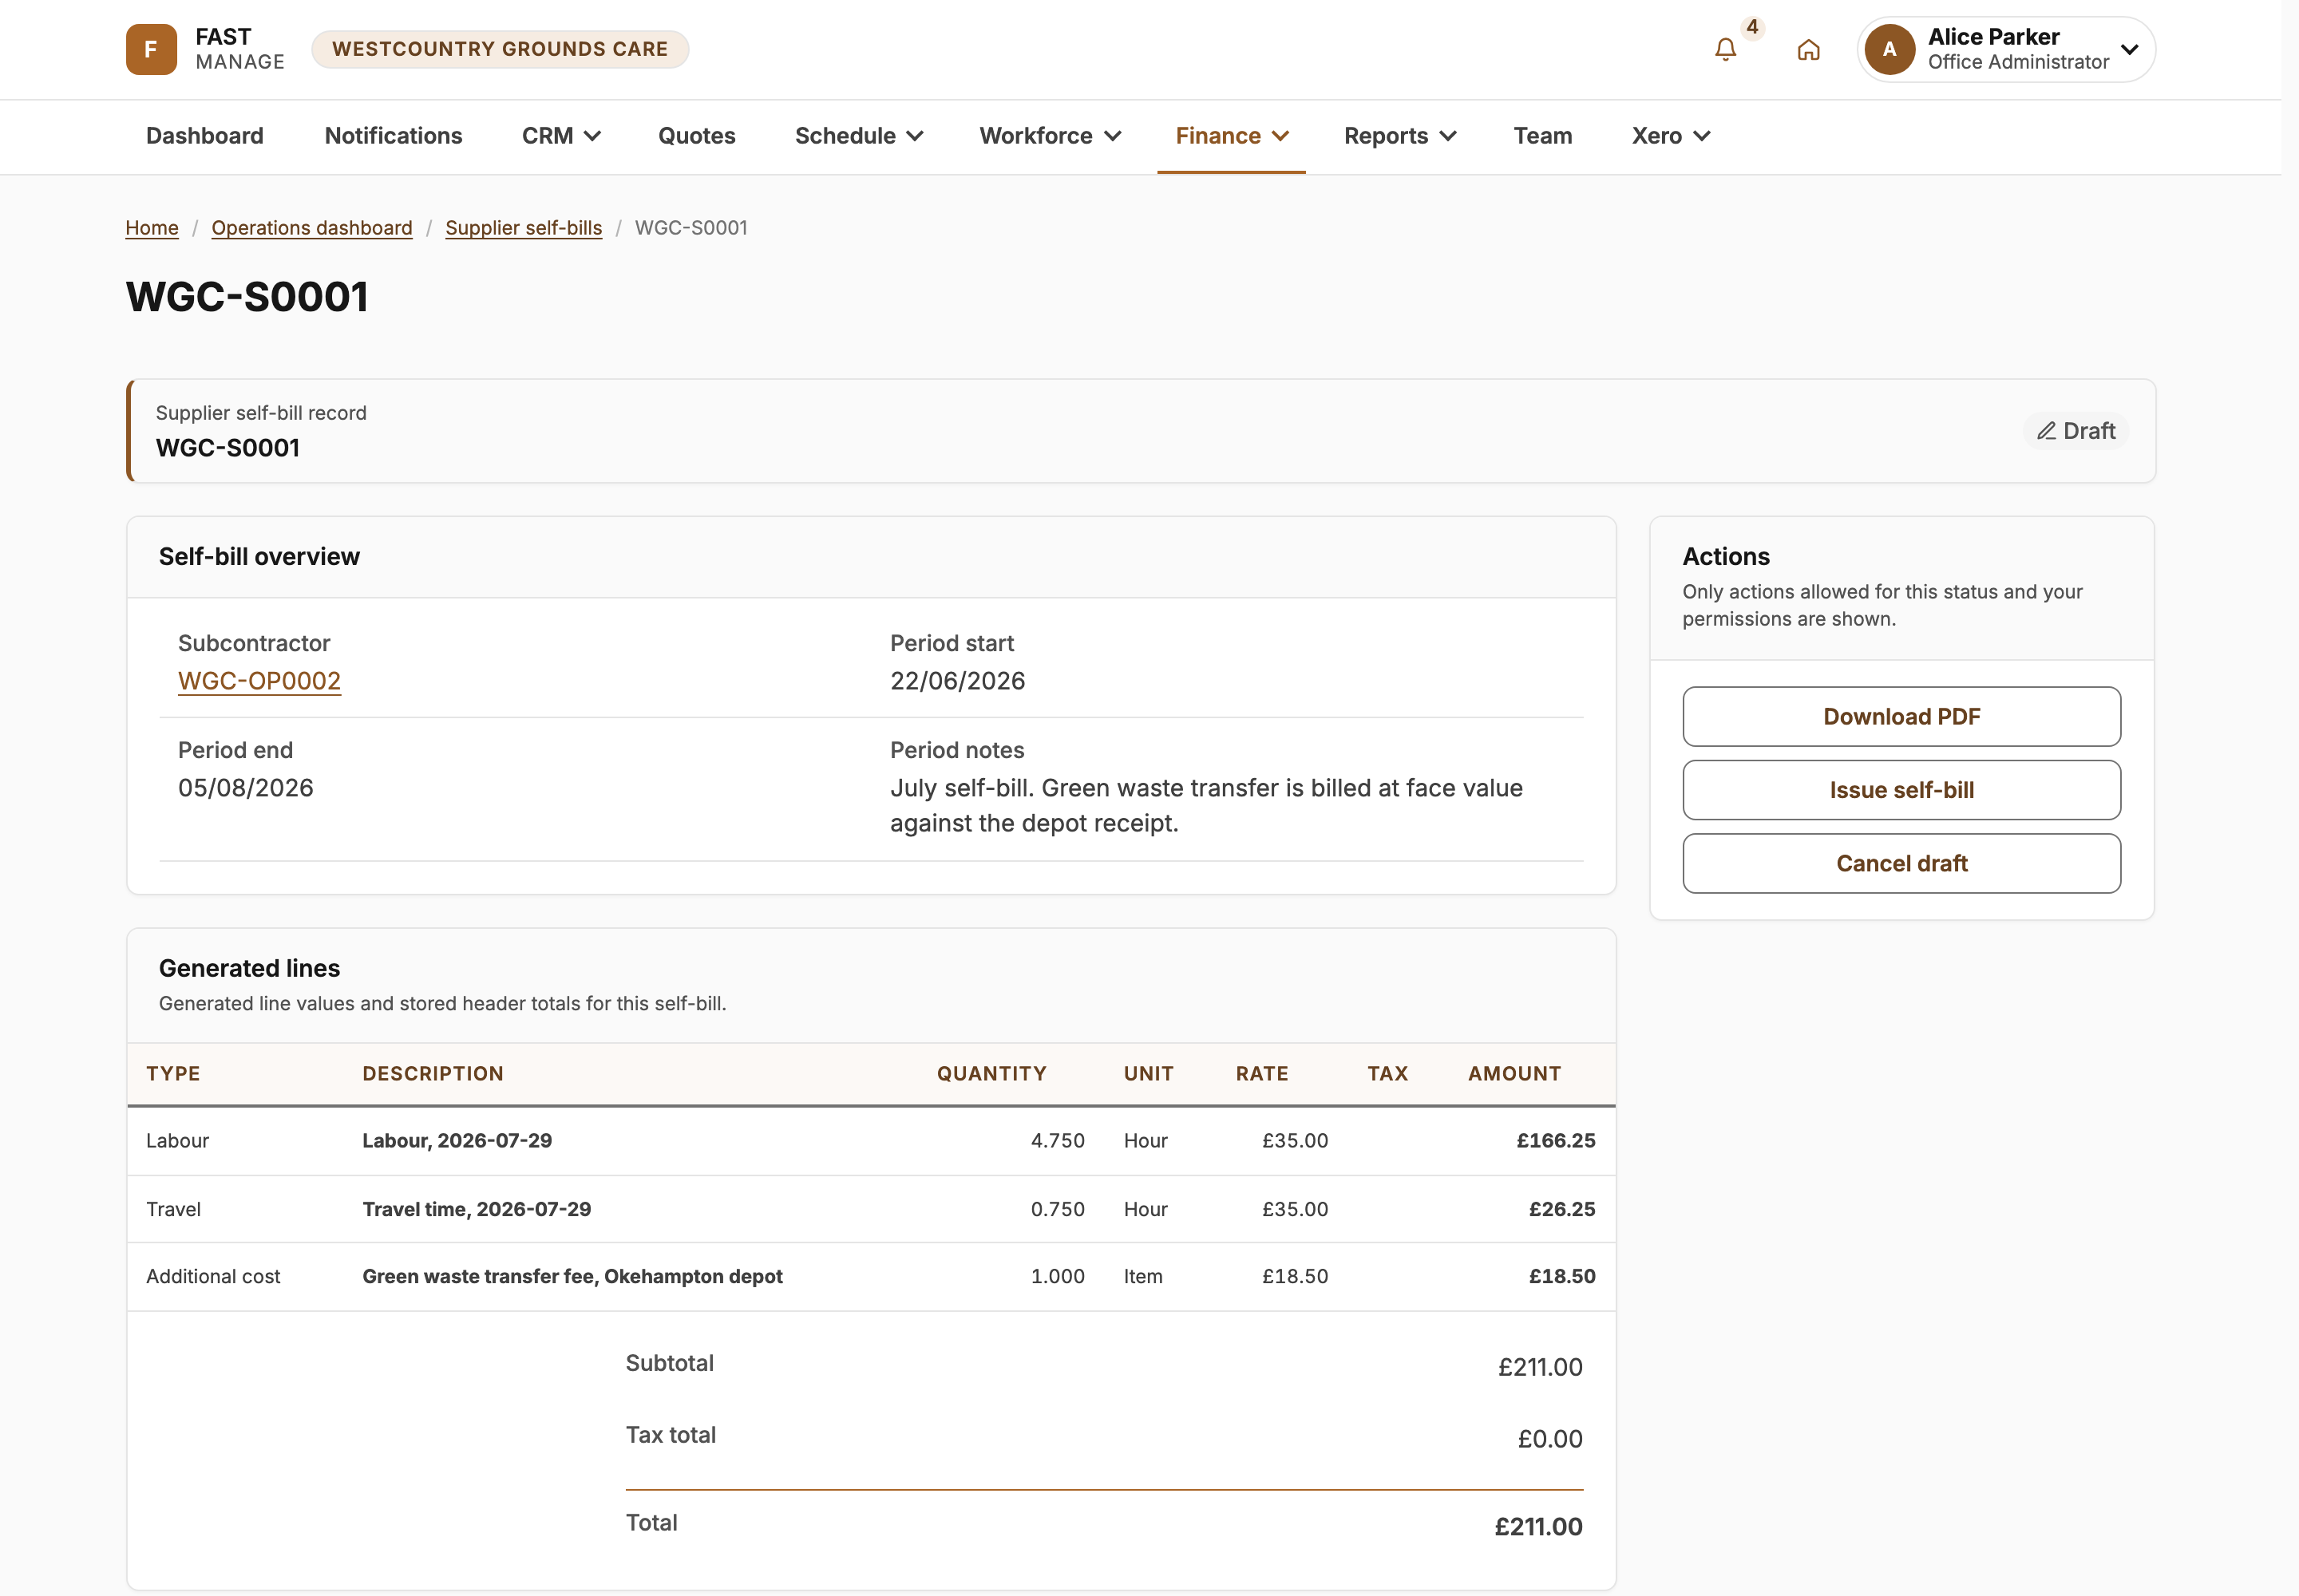Open the Xero dropdown menu
This screenshot has width=2299, height=1596.
[x=1671, y=136]
